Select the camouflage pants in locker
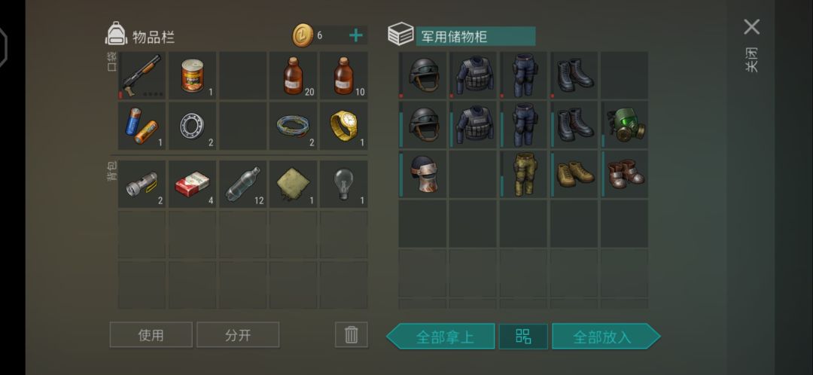This screenshot has height=375, width=813. tap(524, 174)
